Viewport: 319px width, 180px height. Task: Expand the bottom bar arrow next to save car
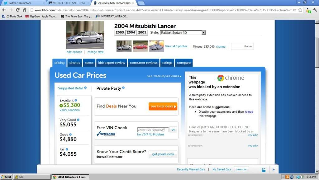coord(274,169)
